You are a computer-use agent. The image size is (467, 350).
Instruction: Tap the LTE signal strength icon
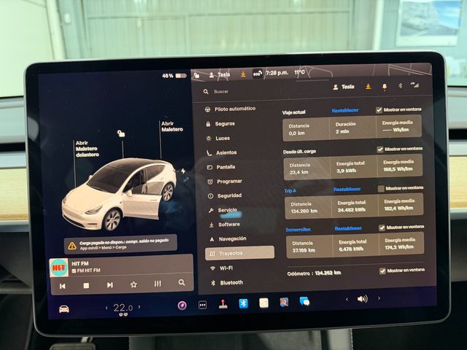tap(414, 85)
